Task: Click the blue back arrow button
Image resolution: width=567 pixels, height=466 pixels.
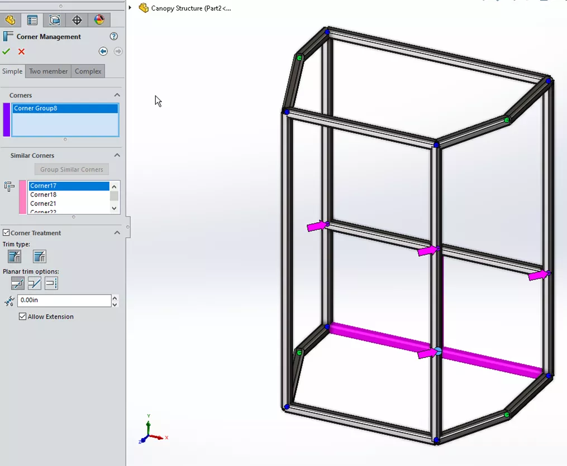Action: click(x=103, y=51)
